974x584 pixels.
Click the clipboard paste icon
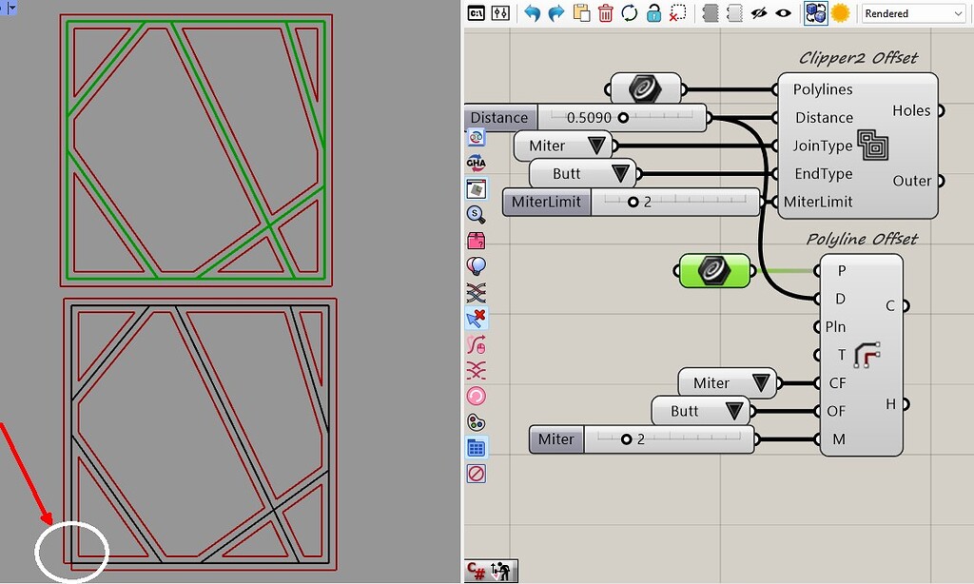[580, 12]
